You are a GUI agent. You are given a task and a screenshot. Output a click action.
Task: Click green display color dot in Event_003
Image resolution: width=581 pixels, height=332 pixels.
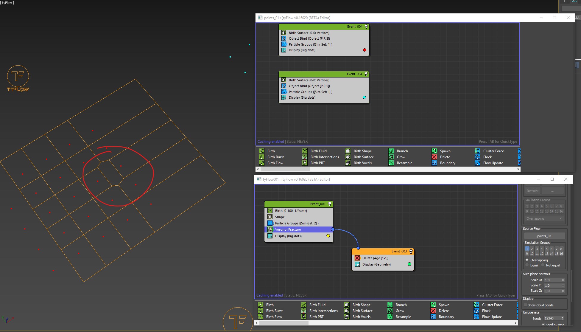point(409,264)
